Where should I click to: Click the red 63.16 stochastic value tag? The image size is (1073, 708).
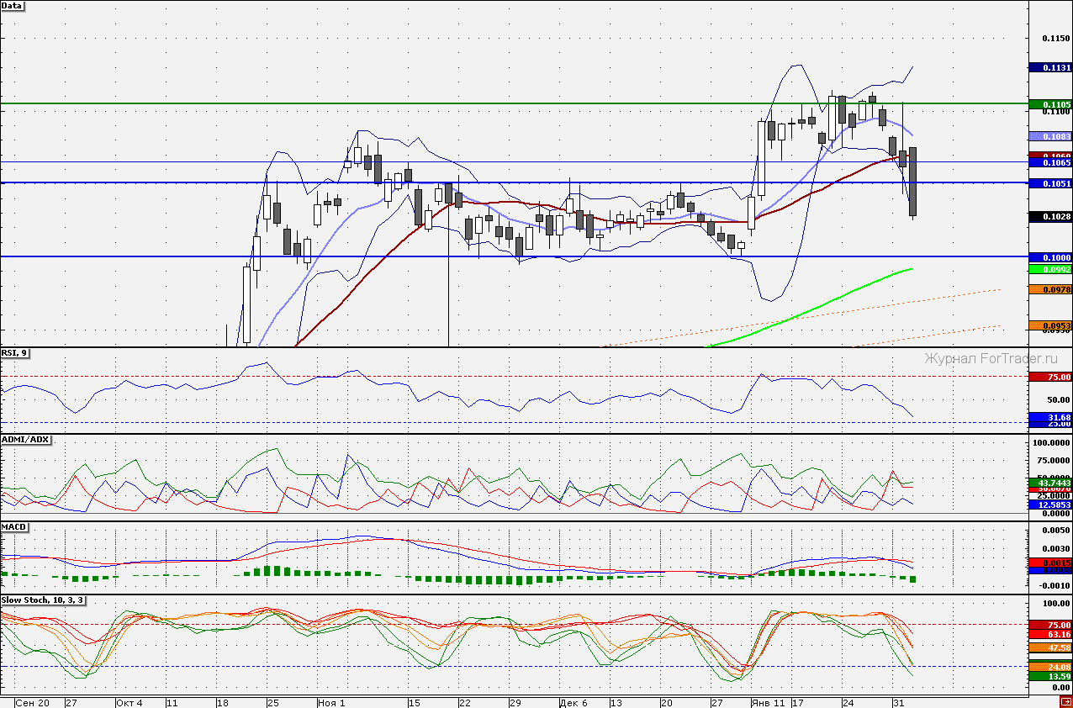click(x=1050, y=635)
